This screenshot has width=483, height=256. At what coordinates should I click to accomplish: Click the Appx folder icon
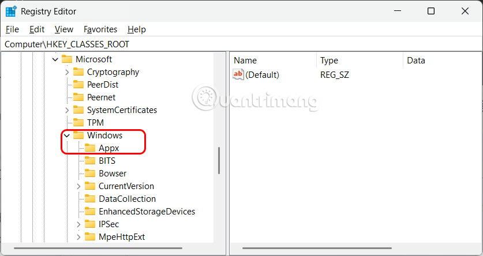coord(90,148)
